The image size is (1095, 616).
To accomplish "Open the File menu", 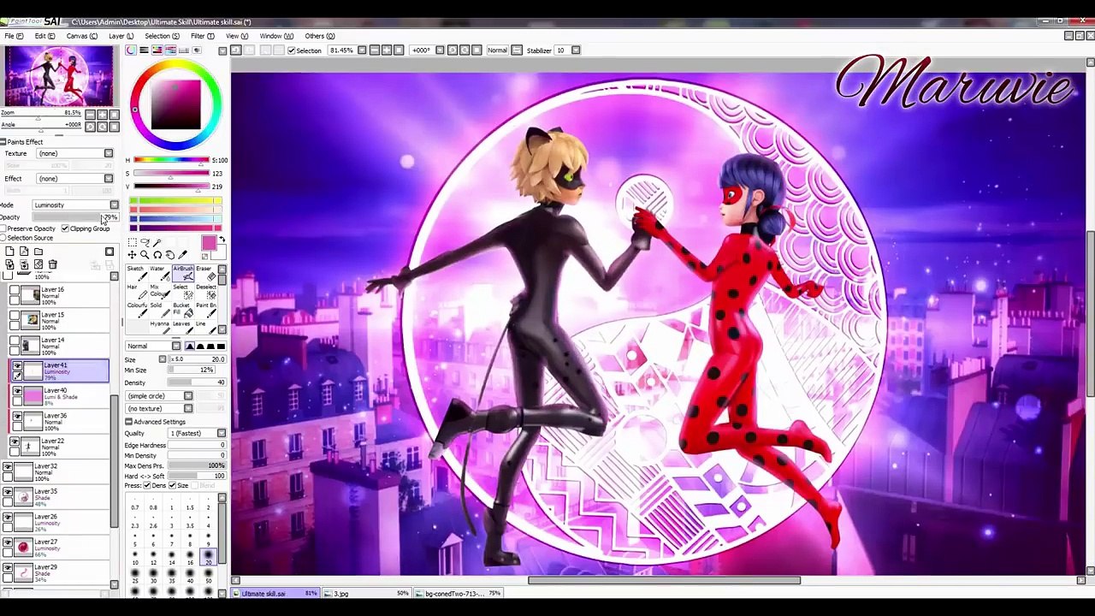I will coord(14,36).
